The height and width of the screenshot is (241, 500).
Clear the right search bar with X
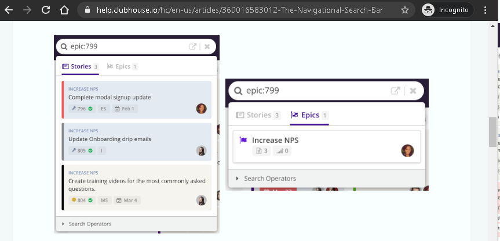pos(413,91)
